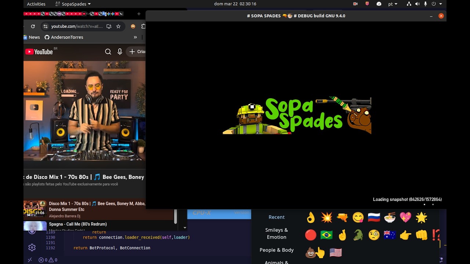470x264 pixels.
Task: Open the VS Code settings gear
Action: (x=32, y=247)
